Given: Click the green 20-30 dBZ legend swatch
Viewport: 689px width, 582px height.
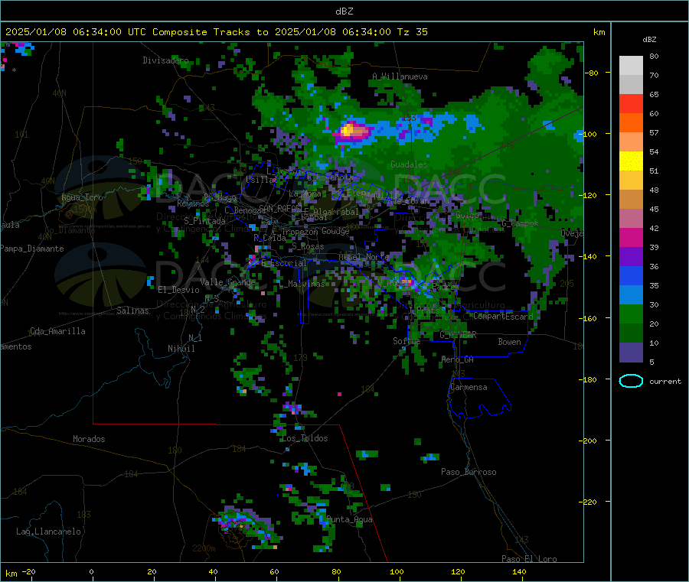Looking at the screenshot, I should [x=631, y=314].
